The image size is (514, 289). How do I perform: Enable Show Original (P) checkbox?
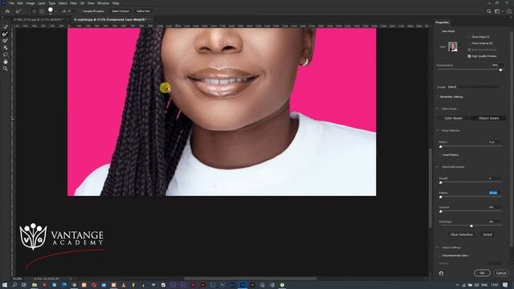[x=469, y=43]
